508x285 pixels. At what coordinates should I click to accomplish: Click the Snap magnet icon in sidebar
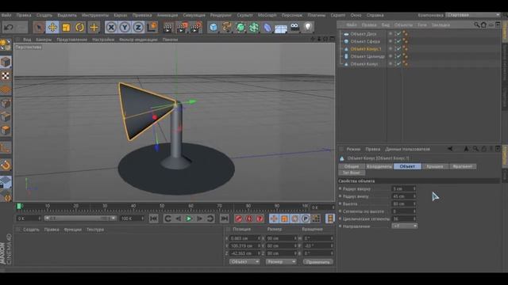click(6, 165)
